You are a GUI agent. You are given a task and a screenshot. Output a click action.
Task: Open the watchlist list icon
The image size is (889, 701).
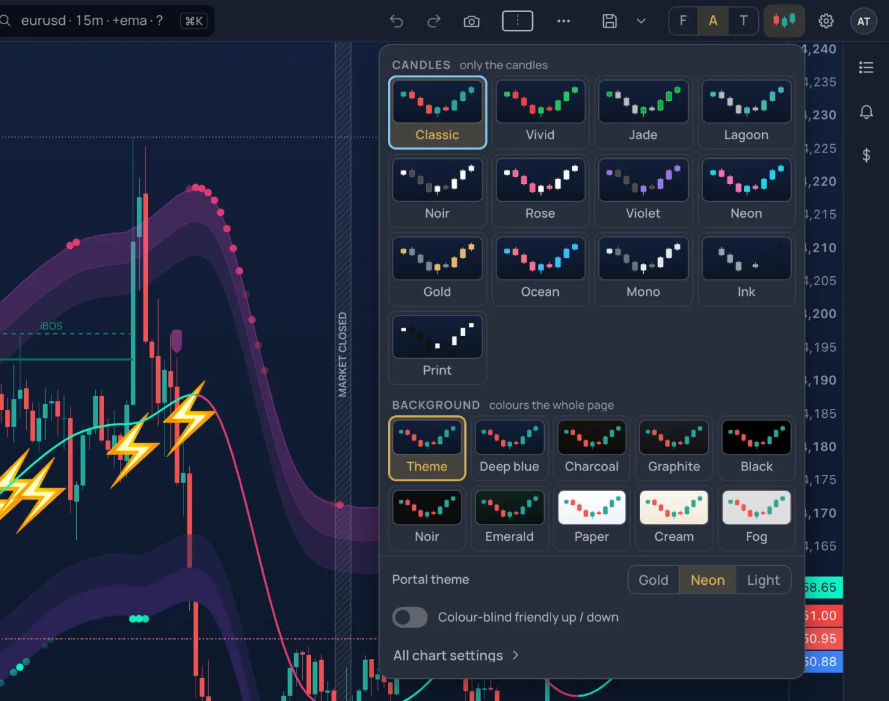[x=866, y=67]
